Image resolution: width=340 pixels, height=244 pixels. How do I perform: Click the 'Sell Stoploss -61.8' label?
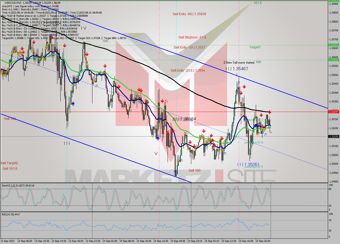pyautogui.click(x=192, y=37)
